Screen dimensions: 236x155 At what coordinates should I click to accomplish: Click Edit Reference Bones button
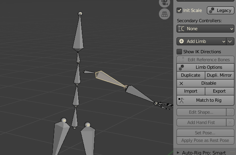(x=205, y=60)
